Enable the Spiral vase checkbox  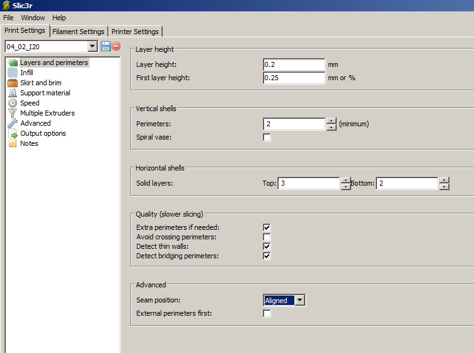[x=267, y=137]
